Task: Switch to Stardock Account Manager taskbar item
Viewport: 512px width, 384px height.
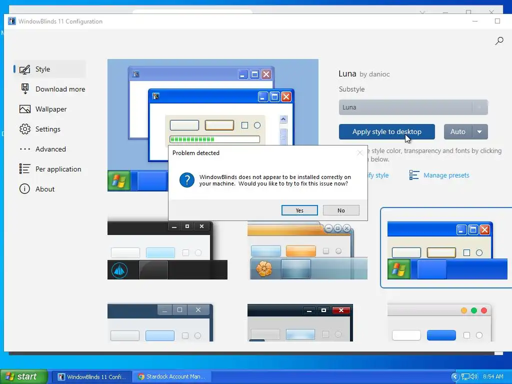Action: [172, 377]
